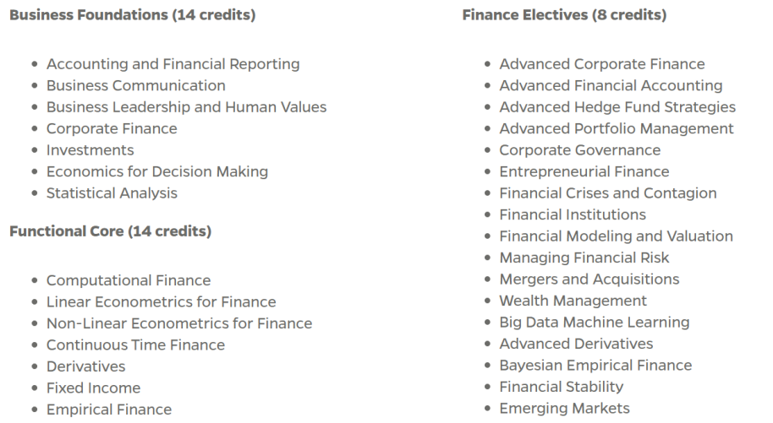Viewport: 773px width, 423px height.
Task: Click the Mergers and Acquisitions item
Action: pos(589,279)
